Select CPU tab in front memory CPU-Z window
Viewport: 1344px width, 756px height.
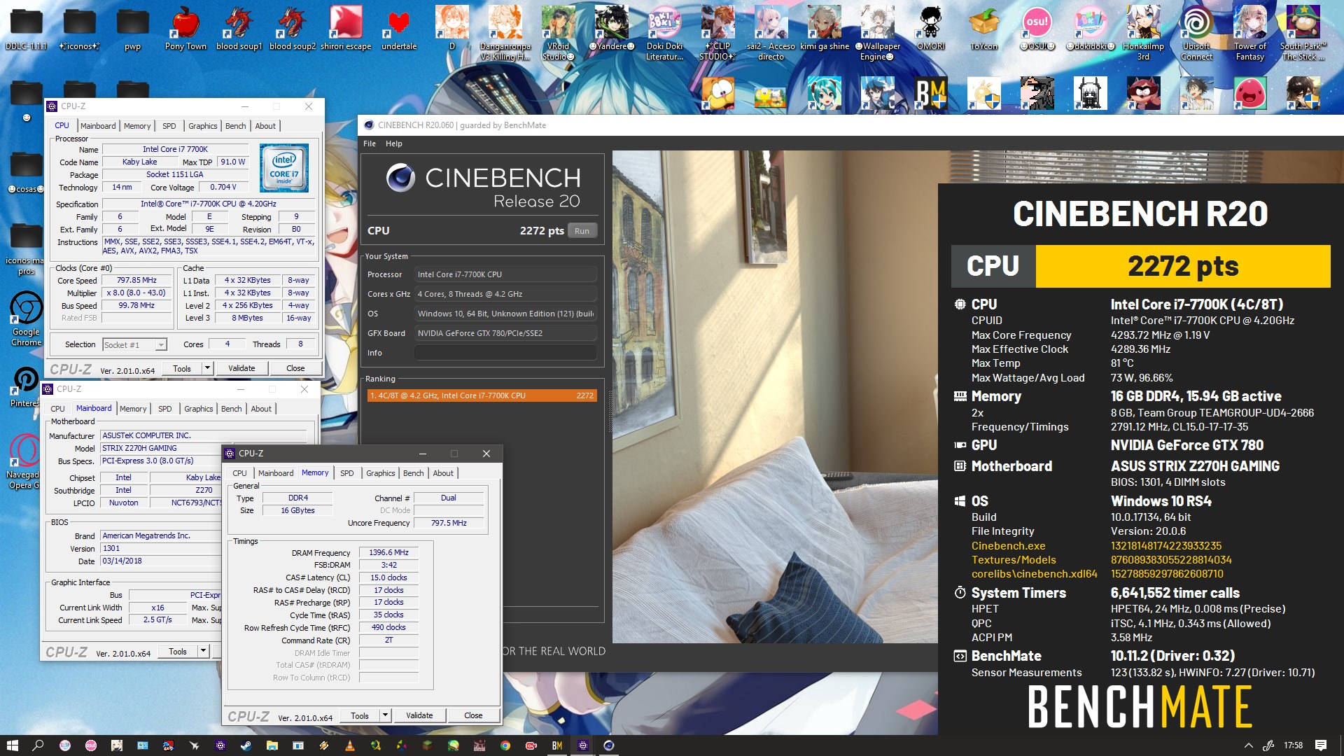(x=239, y=473)
